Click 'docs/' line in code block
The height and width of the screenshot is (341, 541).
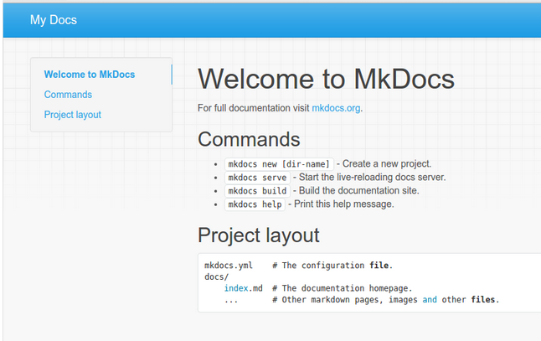(216, 276)
